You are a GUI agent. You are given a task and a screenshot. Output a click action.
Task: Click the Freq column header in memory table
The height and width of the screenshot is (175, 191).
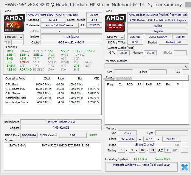110,84
